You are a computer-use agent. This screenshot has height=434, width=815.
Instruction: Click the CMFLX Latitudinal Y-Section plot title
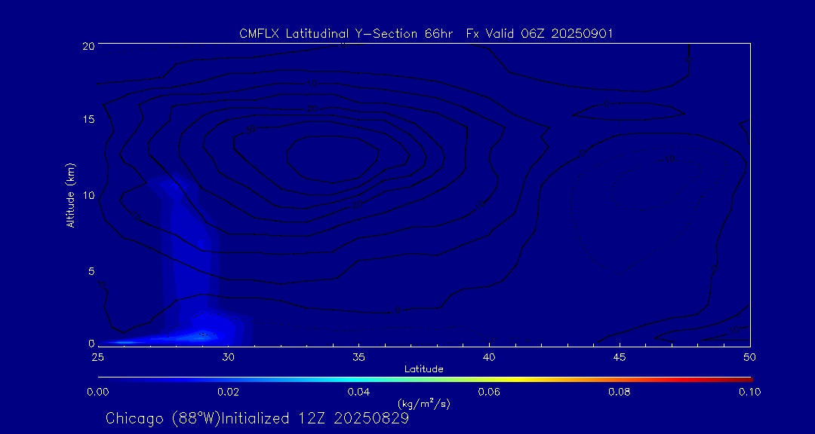426,33
